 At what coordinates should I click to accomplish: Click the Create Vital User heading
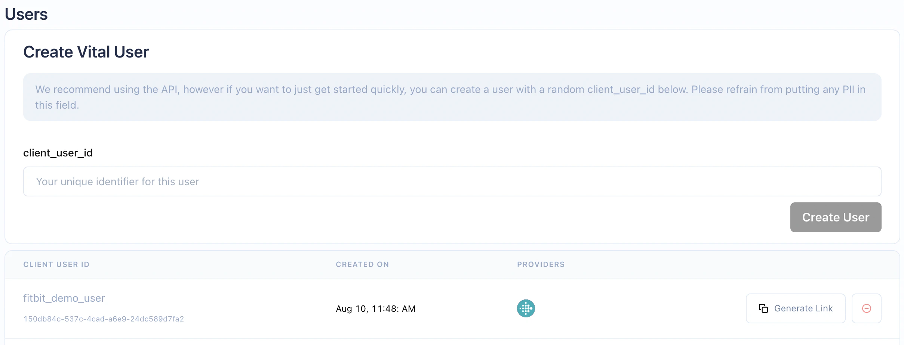point(86,52)
